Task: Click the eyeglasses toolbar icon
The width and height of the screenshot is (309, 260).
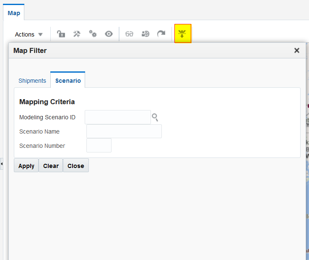Action: click(130, 34)
